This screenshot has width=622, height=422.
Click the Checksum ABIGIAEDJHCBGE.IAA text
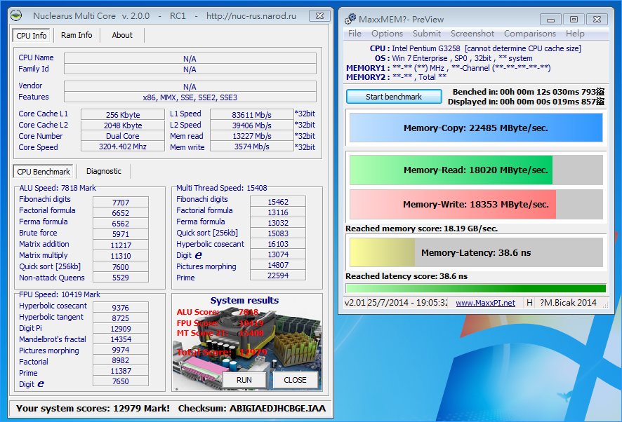pos(252,409)
